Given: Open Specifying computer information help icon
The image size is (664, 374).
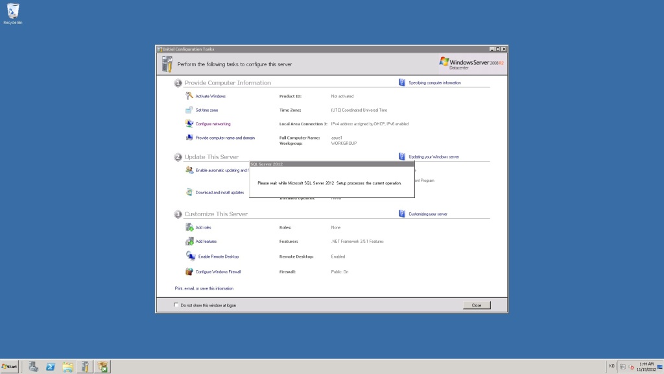Looking at the screenshot, I should [402, 82].
